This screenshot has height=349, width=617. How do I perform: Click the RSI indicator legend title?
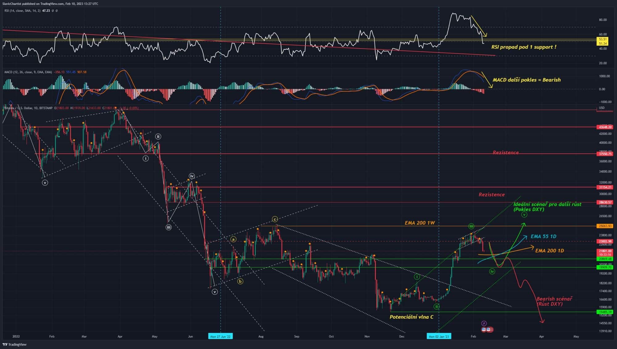coord(22,10)
